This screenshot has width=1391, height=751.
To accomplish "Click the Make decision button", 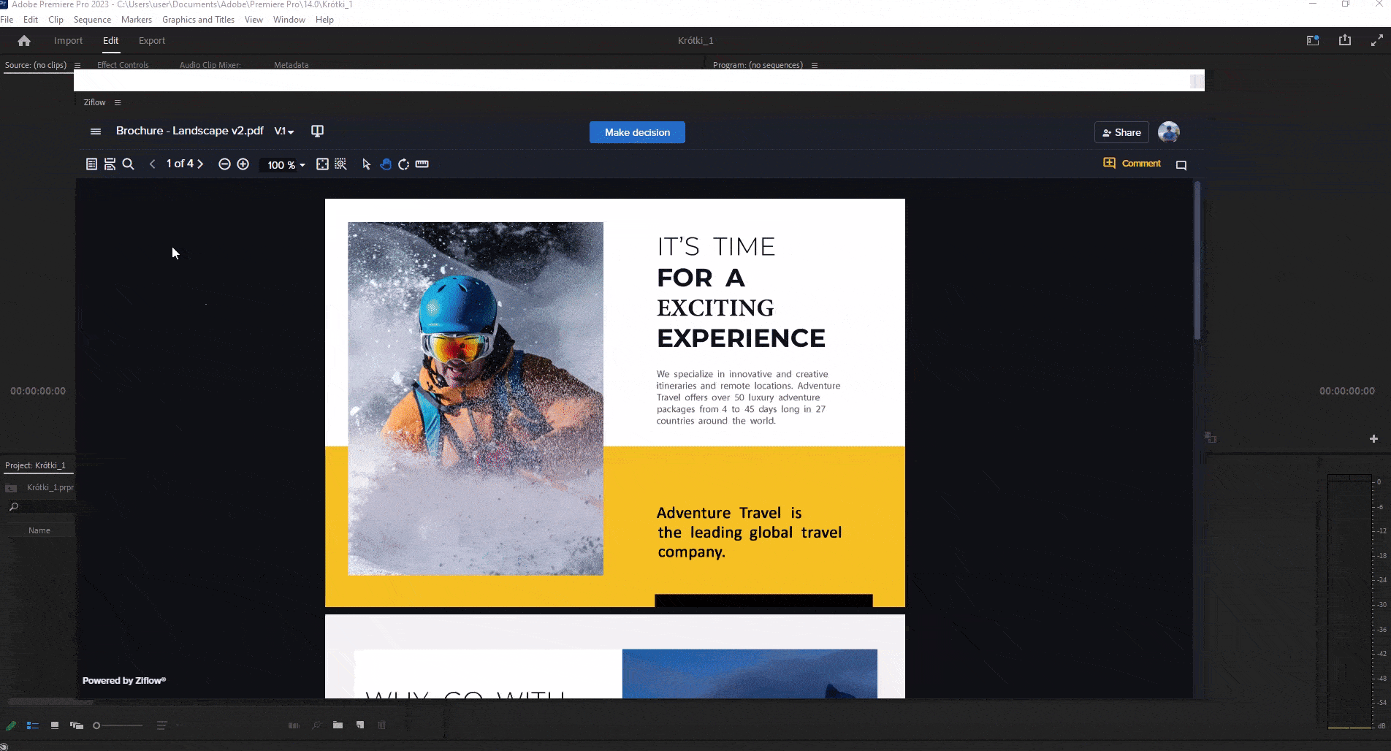I will pyautogui.click(x=637, y=132).
